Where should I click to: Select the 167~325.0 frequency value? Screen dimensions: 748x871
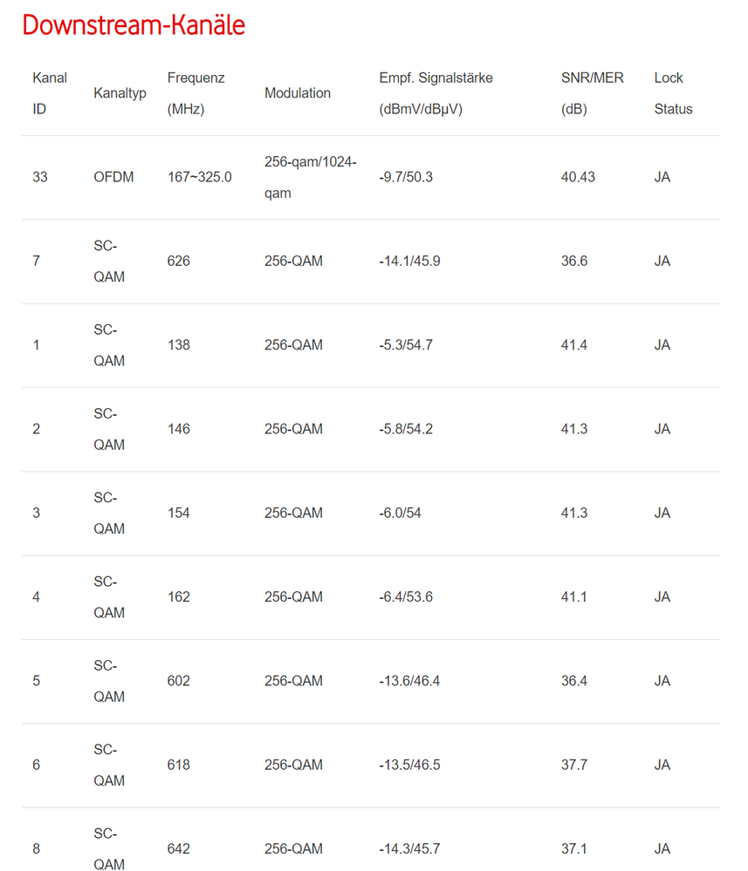pyautogui.click(x=199, y=177)
